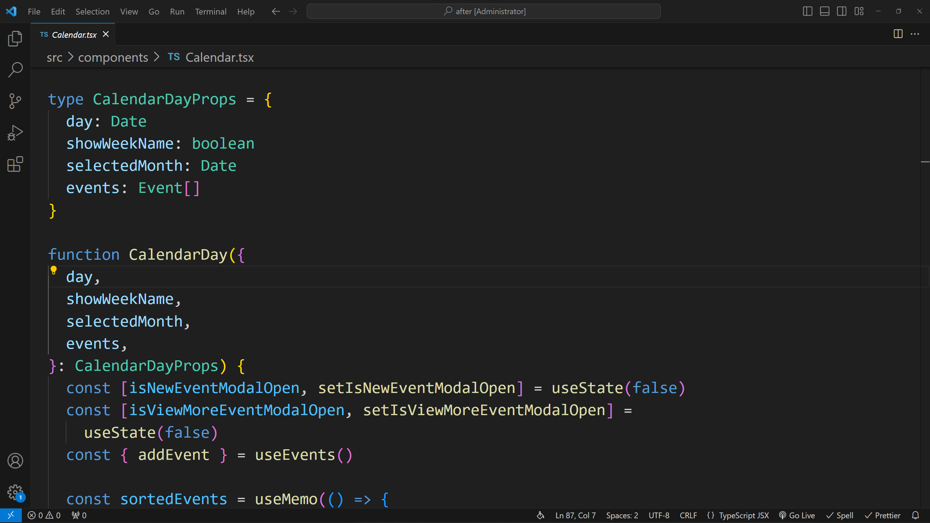Open the Manage settings gear
930x523 pixels.
[15, 492]
